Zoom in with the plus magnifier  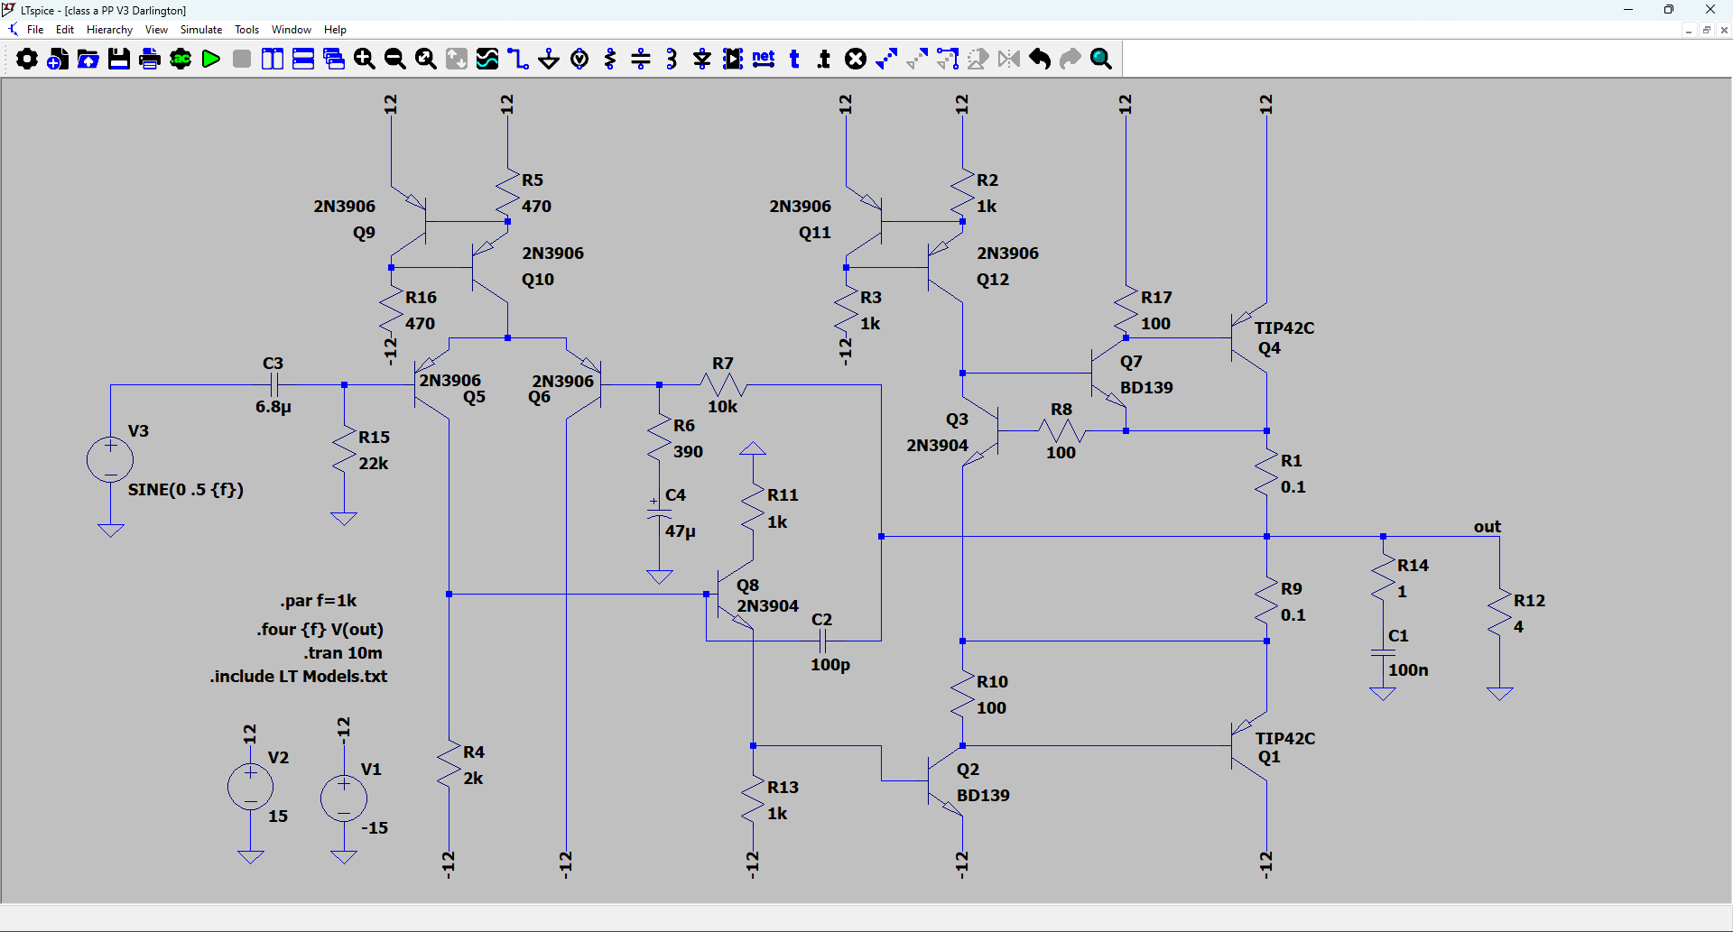click(365, 60)
